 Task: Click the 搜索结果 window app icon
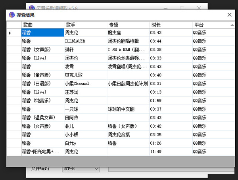coord(12,15)
